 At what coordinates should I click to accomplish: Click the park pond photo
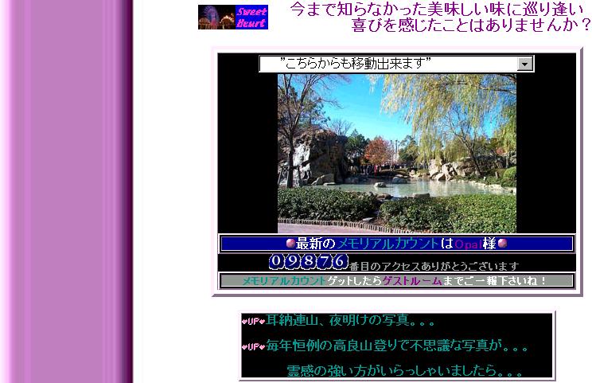396,153
